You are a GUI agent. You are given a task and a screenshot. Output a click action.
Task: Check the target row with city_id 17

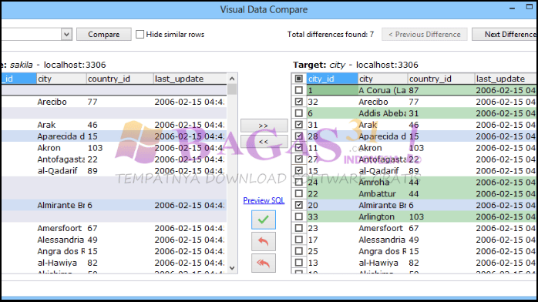(298, 240)
